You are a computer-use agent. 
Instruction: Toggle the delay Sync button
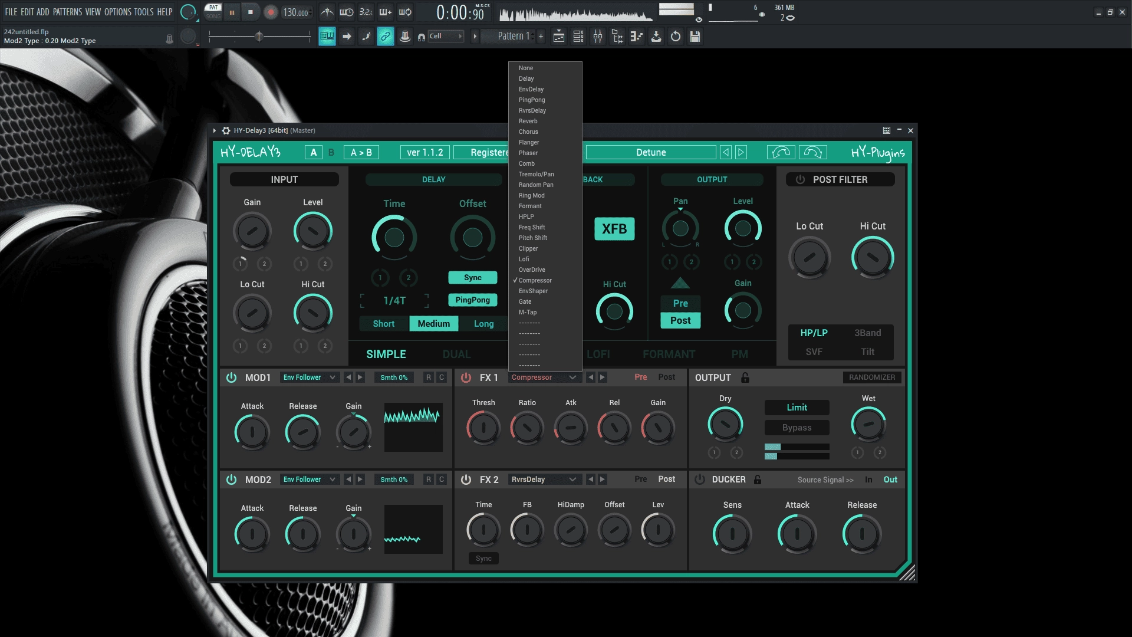tap(472, 278)
